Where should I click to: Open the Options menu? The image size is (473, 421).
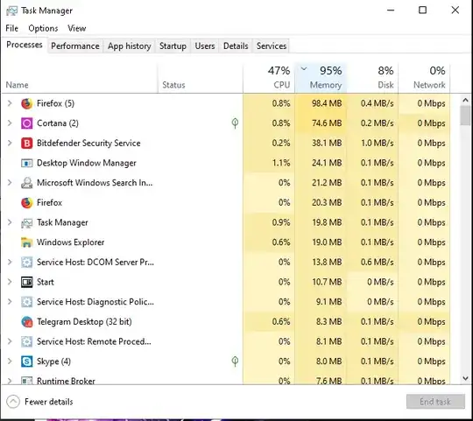[x=43, y=28]
